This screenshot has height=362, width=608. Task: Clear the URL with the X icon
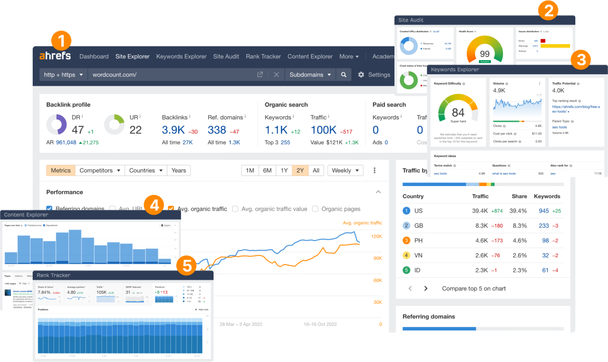276,75
